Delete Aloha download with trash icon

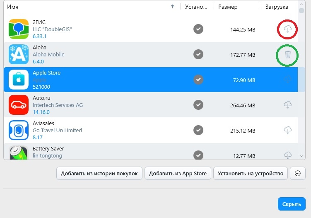[287, 54]
